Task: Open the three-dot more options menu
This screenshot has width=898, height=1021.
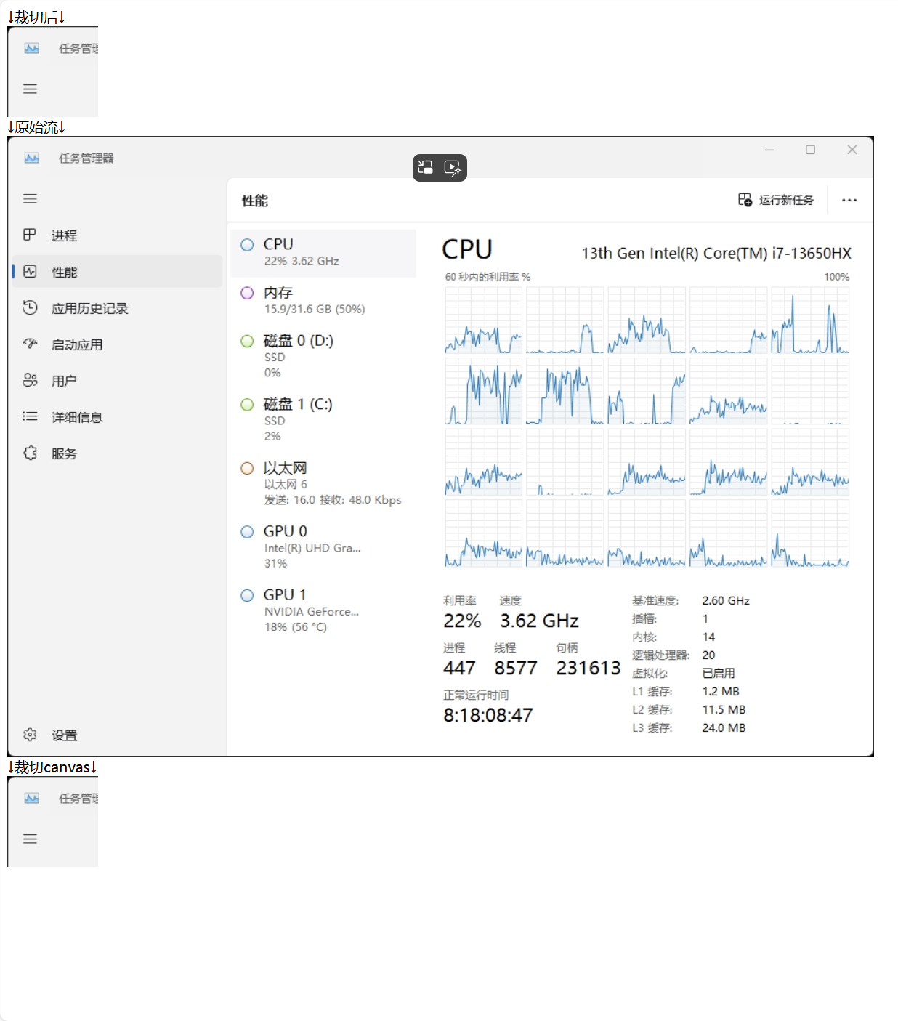Action: pyautogui.click(x=849, y=200)
